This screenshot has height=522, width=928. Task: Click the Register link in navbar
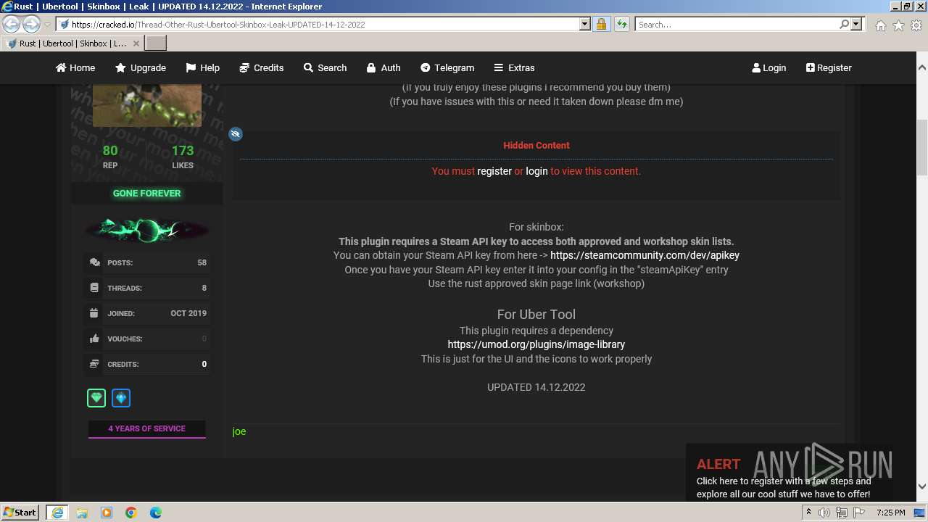[829, 67]
